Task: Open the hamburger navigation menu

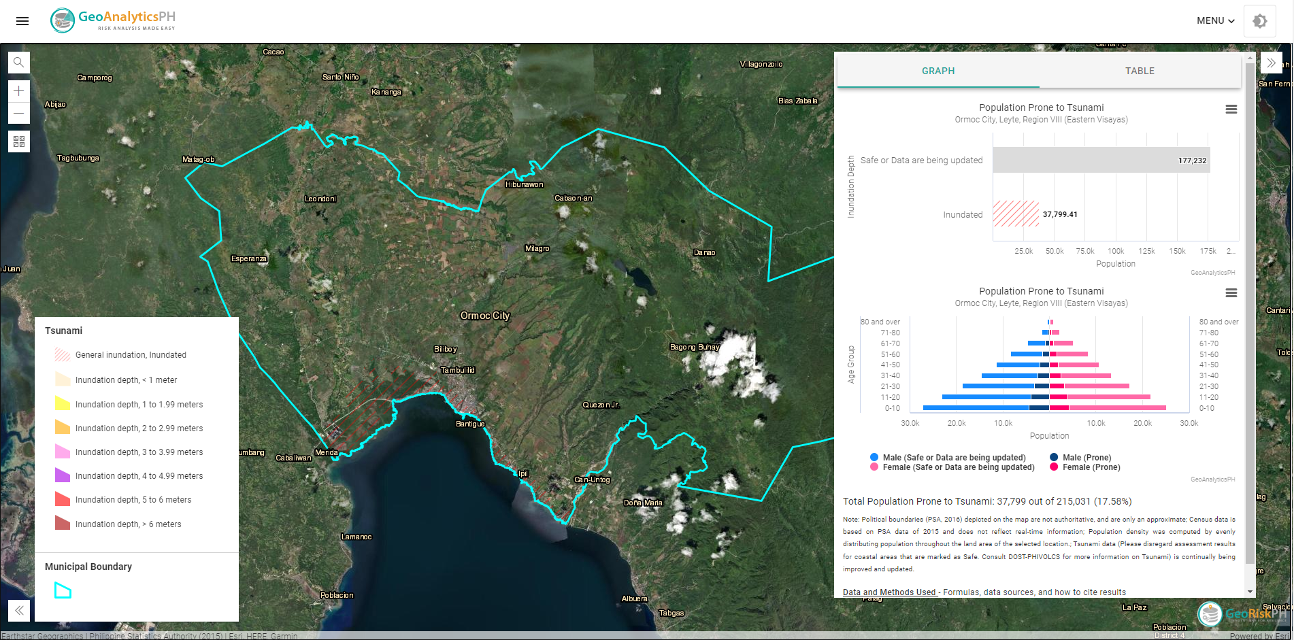Action: [x=22, y=21]
